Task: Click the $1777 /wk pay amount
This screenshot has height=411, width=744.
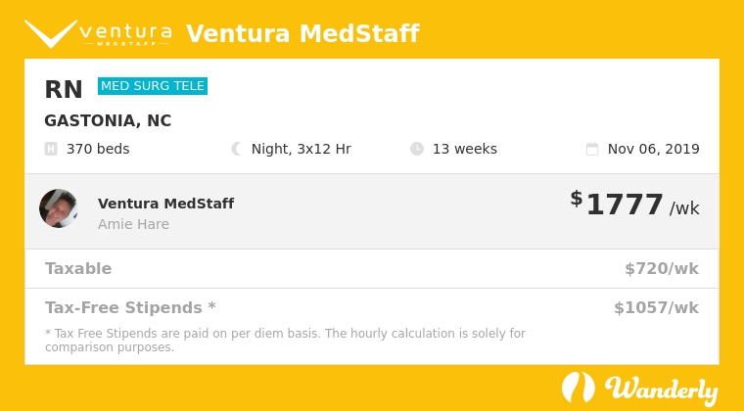Action: pyautogui.click(x=635, y=205)
